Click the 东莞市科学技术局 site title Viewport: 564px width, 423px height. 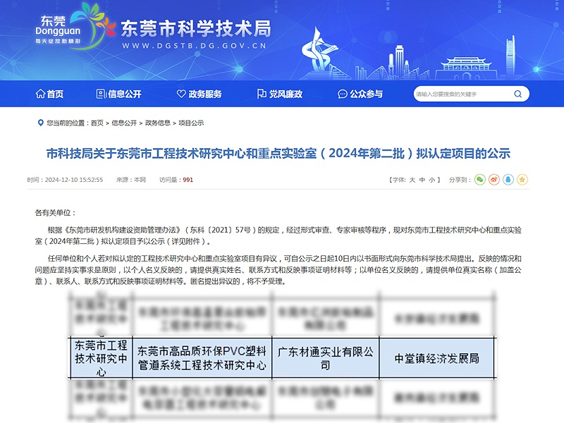click(196, 28)
